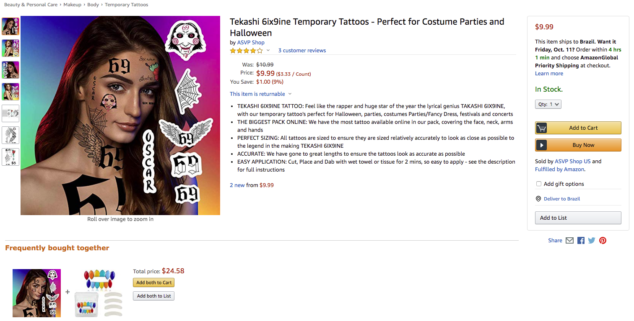Visit the ASVP Shop brand link

(x=251, y=42)
